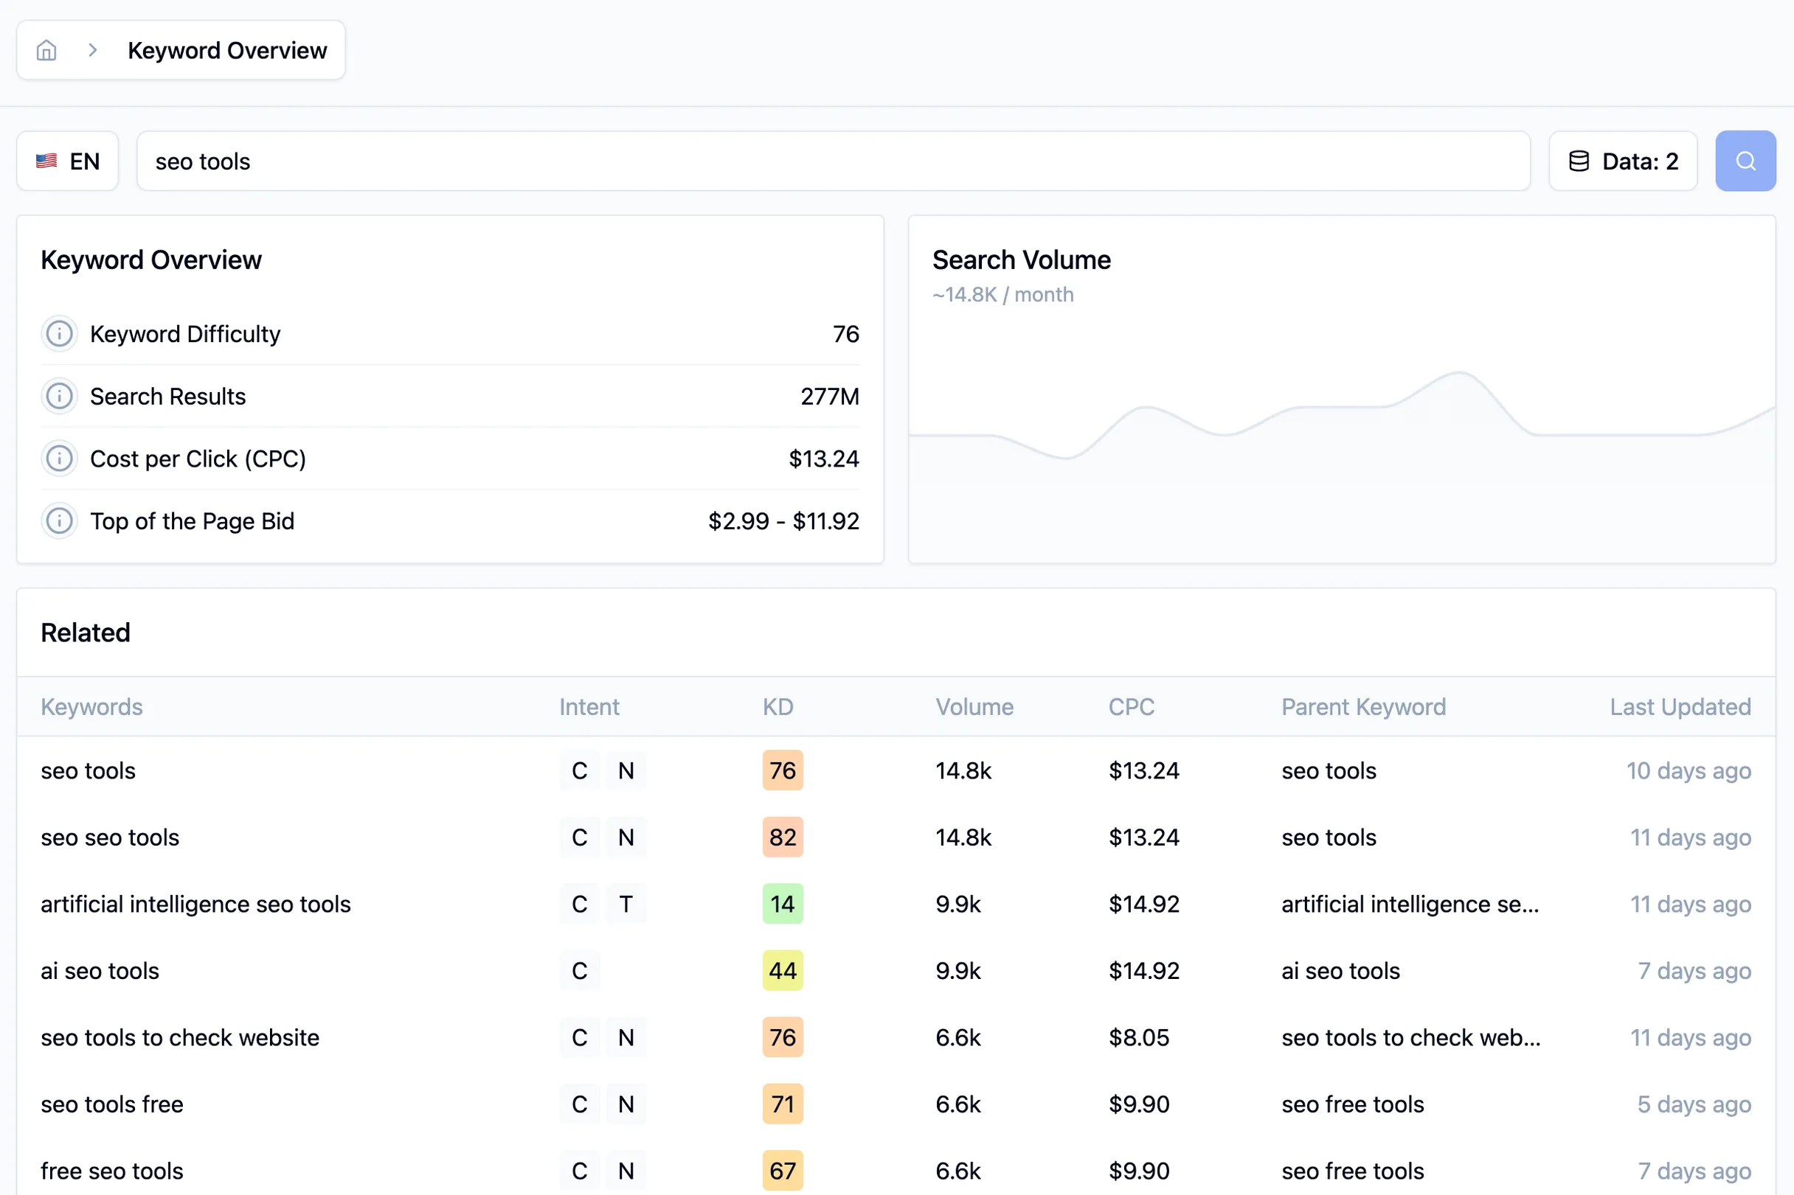1794x1195 pixels.
Task: Click '~14.8K / month' volume label
Action: pyautogui.click(x=1003, y=295)
